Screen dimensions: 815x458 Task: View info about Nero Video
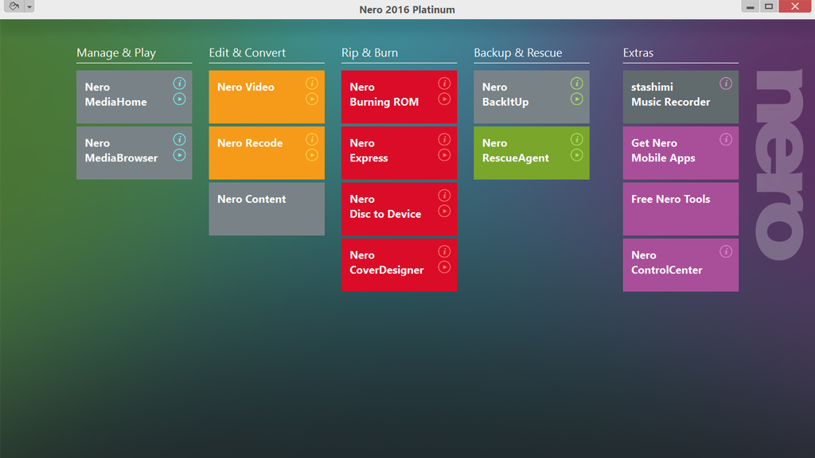(312, 83)
